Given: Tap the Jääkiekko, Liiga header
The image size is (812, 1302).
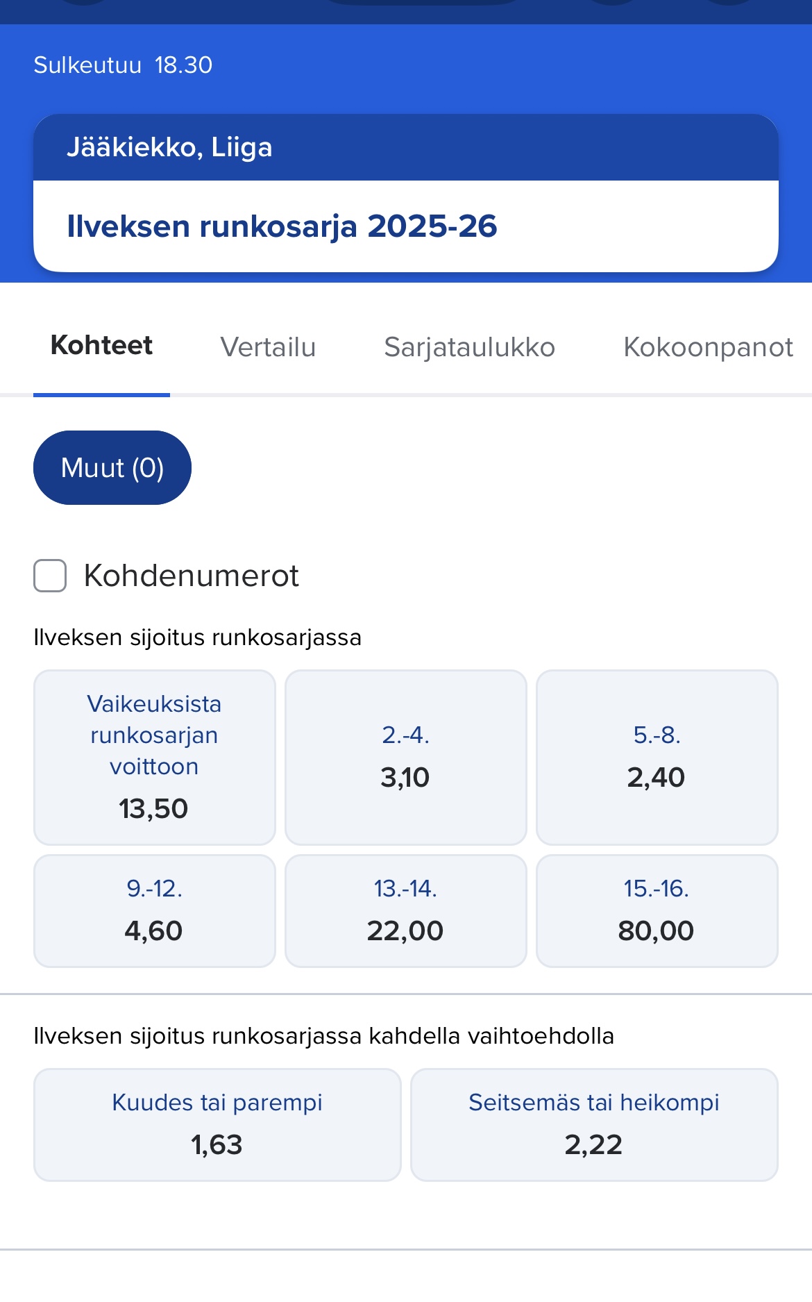Looking at the screenshot, I should [x=169, y=147].
